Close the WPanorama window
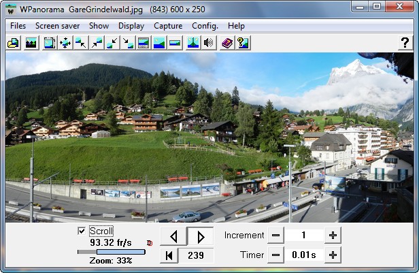This screenshot has height=273, width=419. click(399, 6)
